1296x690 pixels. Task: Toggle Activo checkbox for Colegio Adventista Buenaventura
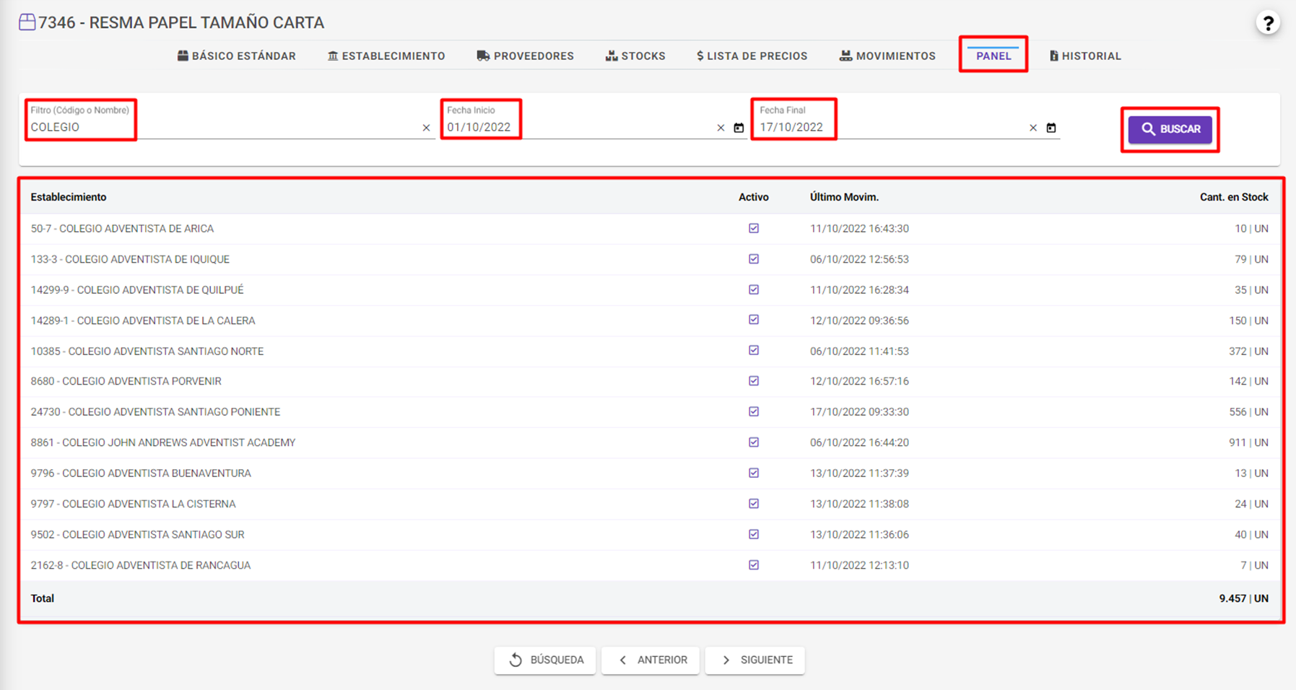[754, 473]
